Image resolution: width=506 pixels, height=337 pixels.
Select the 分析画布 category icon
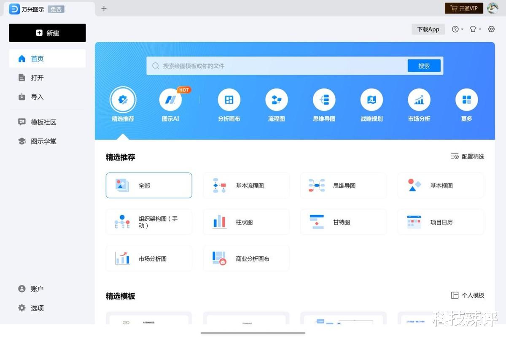229,100
